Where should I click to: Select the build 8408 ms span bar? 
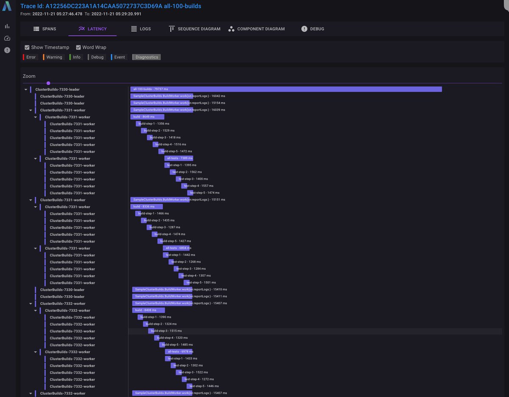coord(148,310)
